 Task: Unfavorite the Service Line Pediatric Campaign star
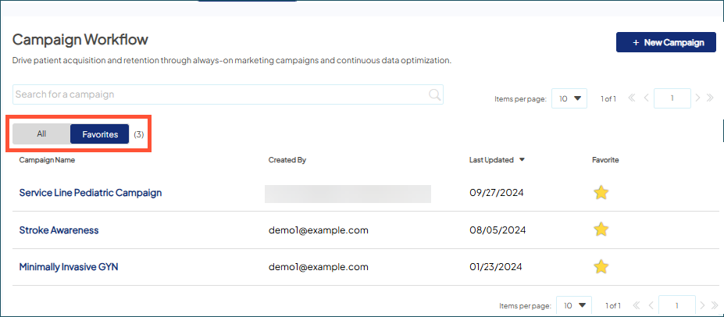tap(601, 193)
